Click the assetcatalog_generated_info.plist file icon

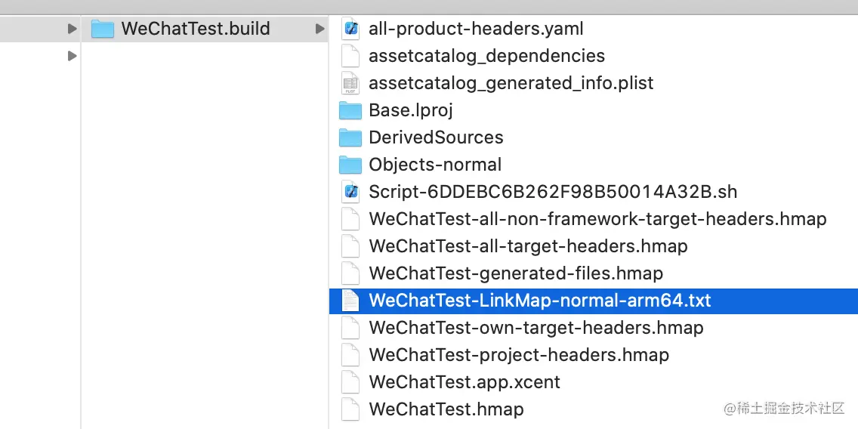[350, 83]
